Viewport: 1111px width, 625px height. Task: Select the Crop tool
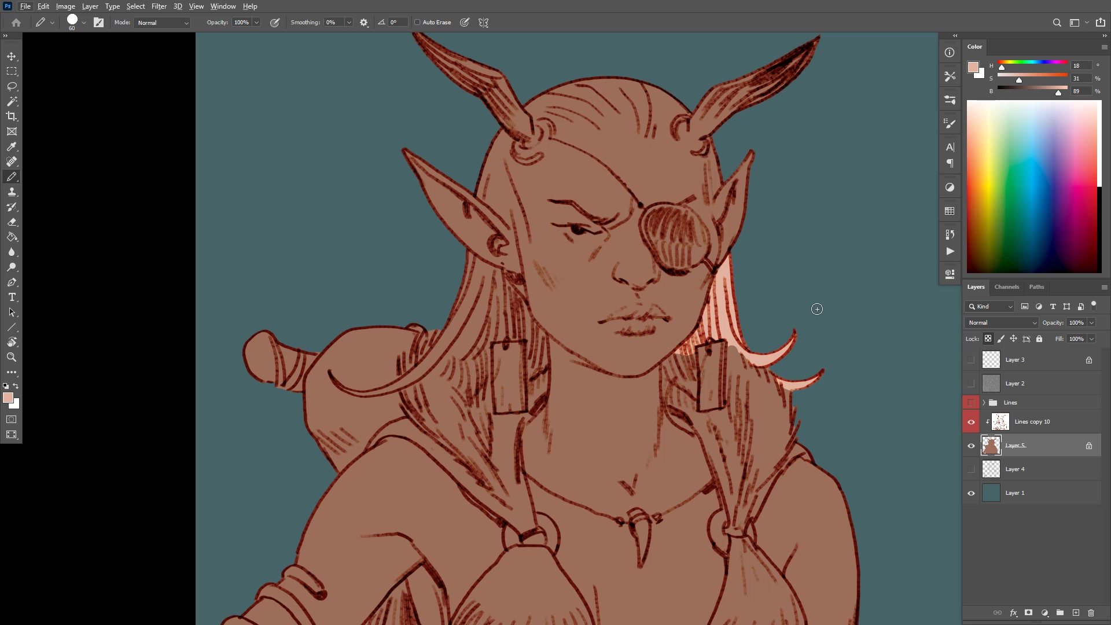12,116
